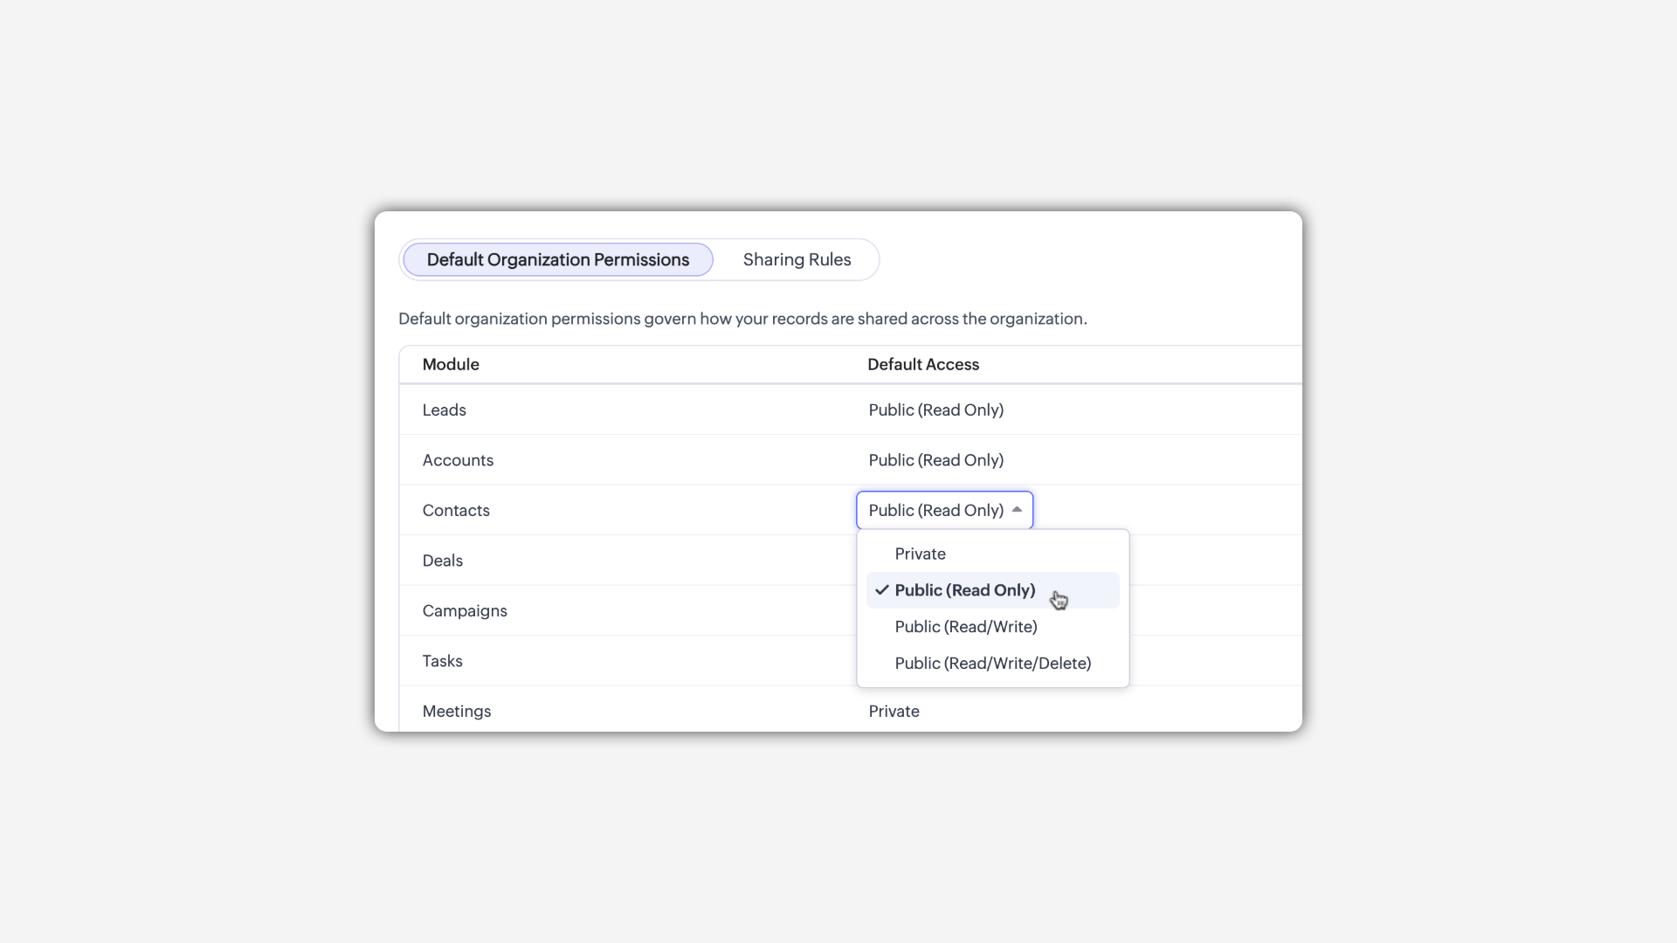This screenshot has width=1677, height=943.
Task: Select the Public (Read Only) option
Action: [964, 590]
